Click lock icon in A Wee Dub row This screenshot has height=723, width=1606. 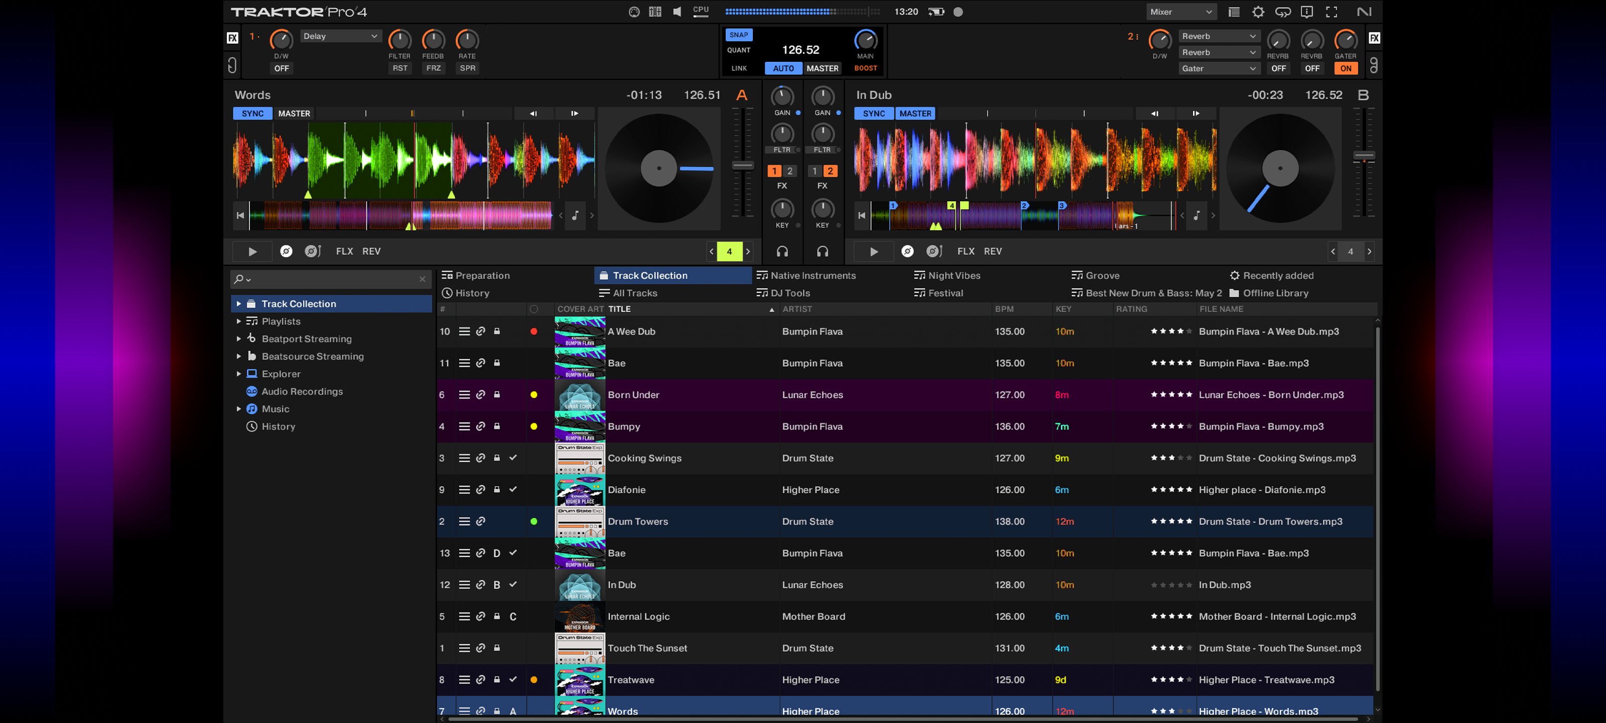click(497, 331)
